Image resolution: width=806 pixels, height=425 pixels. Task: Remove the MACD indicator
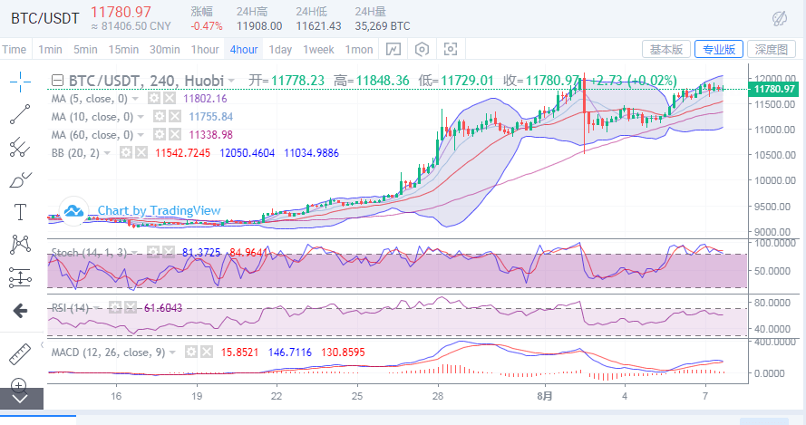pos(207,352)
